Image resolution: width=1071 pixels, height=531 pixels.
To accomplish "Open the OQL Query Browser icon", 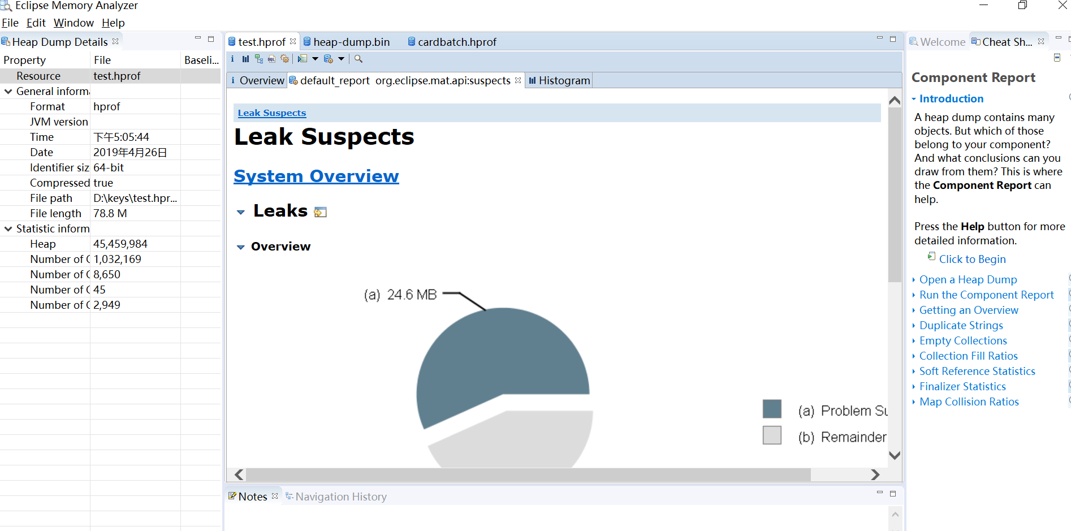I will click(272, 59).
